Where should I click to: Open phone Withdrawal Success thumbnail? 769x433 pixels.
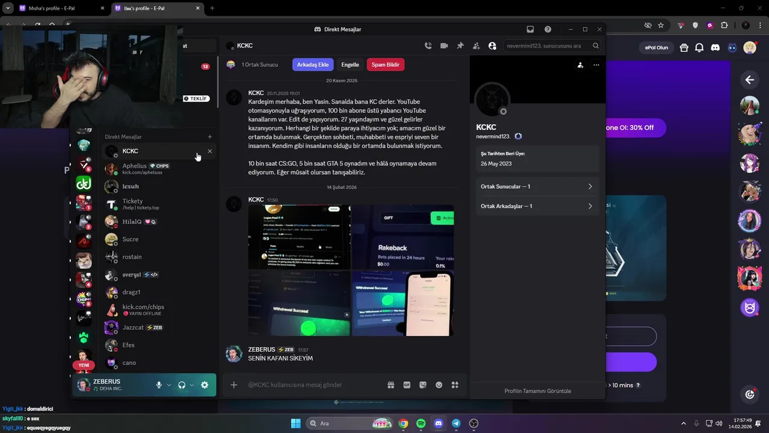(403, 304)
